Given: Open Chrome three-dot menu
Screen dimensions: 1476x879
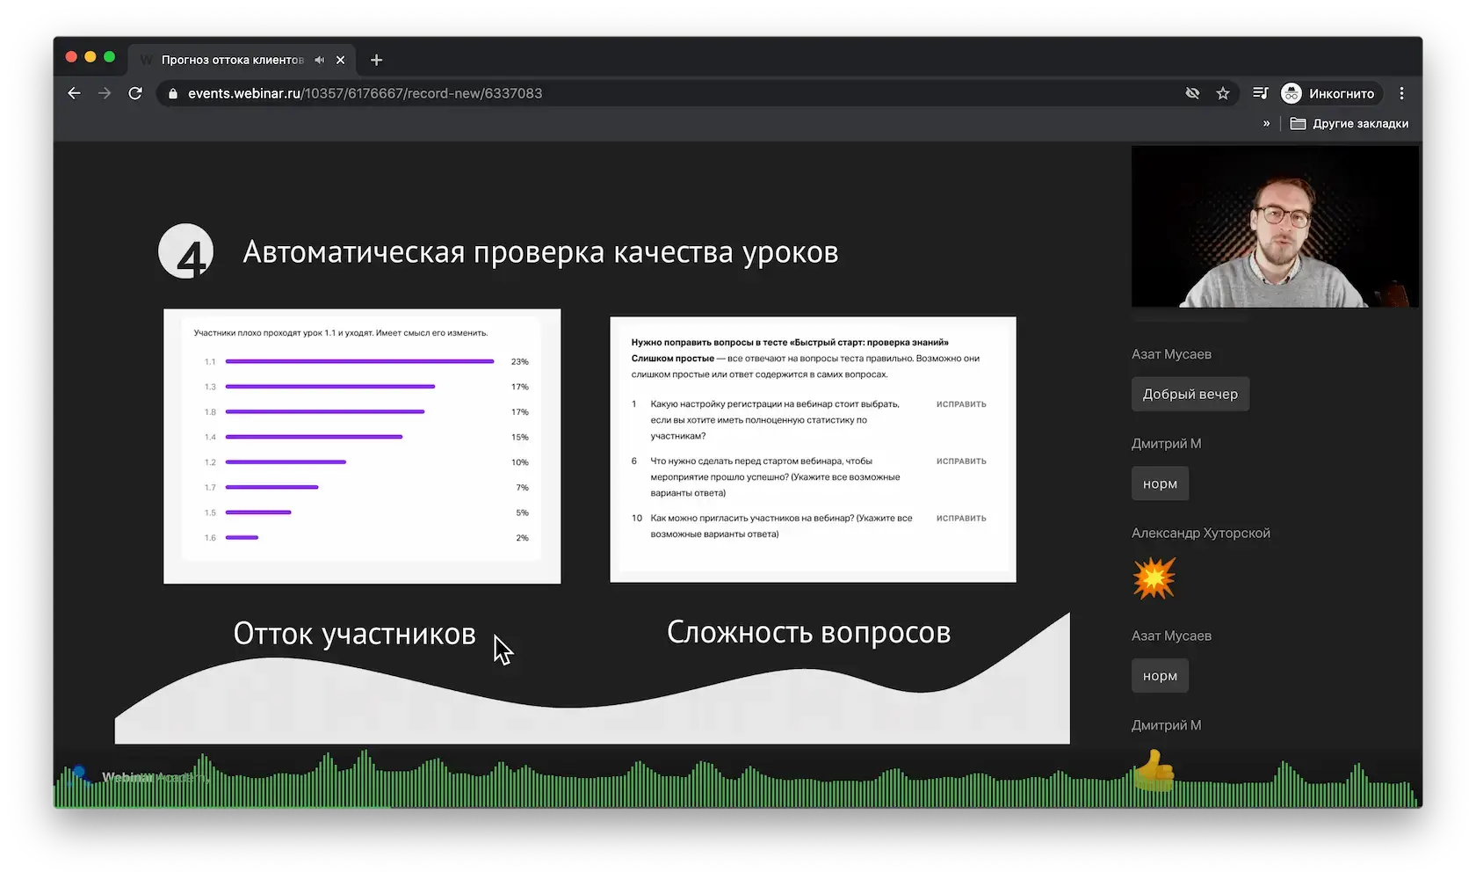Looking at the screenshot, I should pyautogui.click(x=1401, y=93).
